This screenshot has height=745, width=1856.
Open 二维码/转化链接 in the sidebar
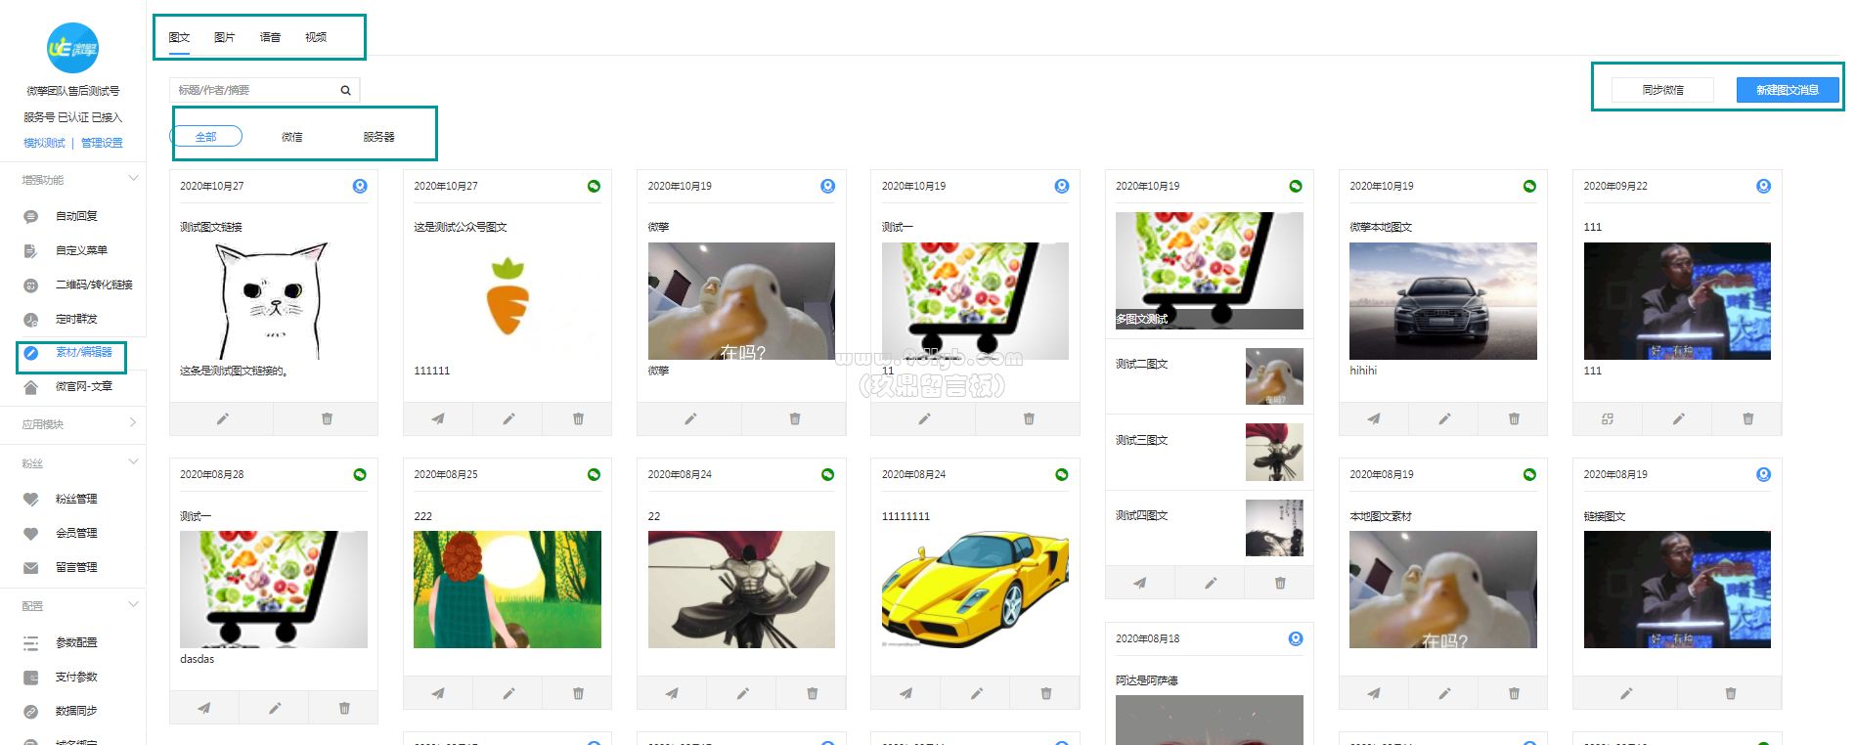click(x=94, y=285)
